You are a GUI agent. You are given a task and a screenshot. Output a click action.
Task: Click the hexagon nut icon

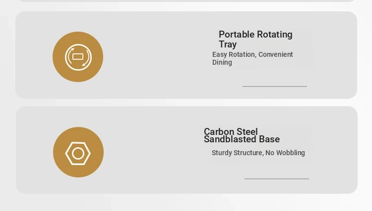tap(78, 153)
